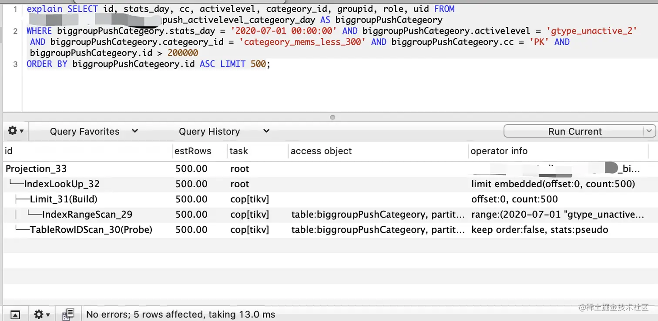Click the multiple-results copy icon
Screen dimensions: 658x321
pyautogui.click(x=68, y=314)
